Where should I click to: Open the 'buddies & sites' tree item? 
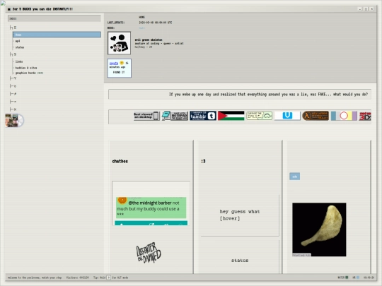click(26, 68)
